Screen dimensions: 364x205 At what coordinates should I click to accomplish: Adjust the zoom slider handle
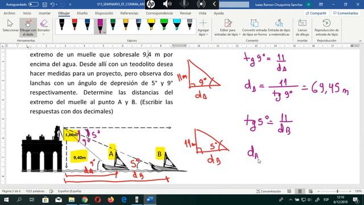tap(337, 191)
